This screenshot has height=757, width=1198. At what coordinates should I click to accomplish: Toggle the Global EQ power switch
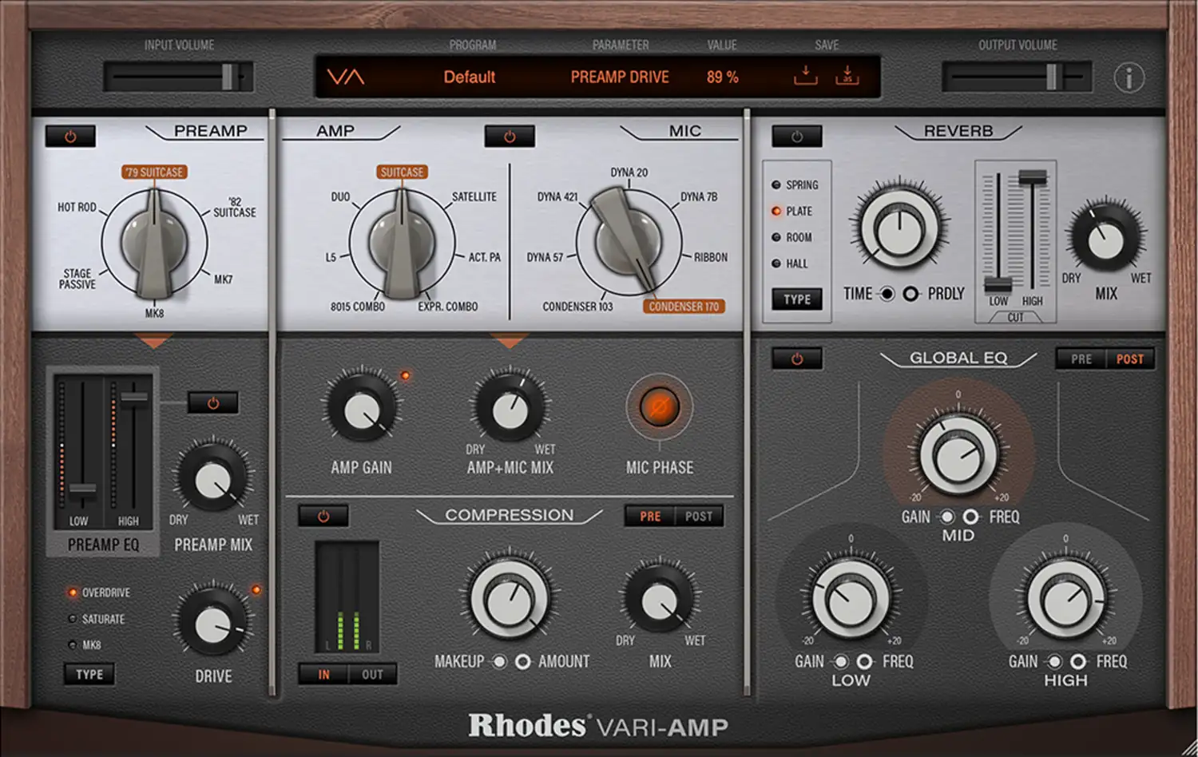click(796, 359)
